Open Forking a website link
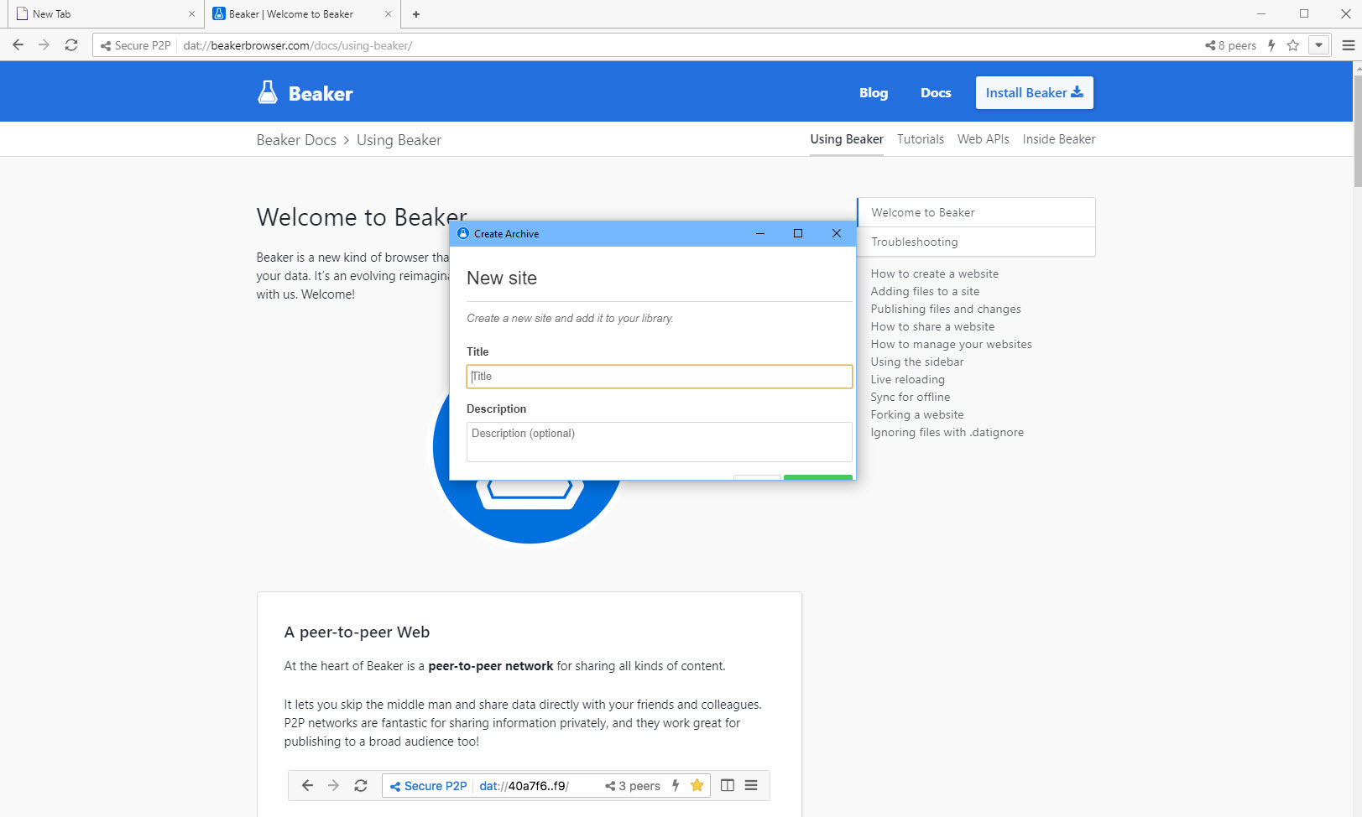 click(917, 414)
